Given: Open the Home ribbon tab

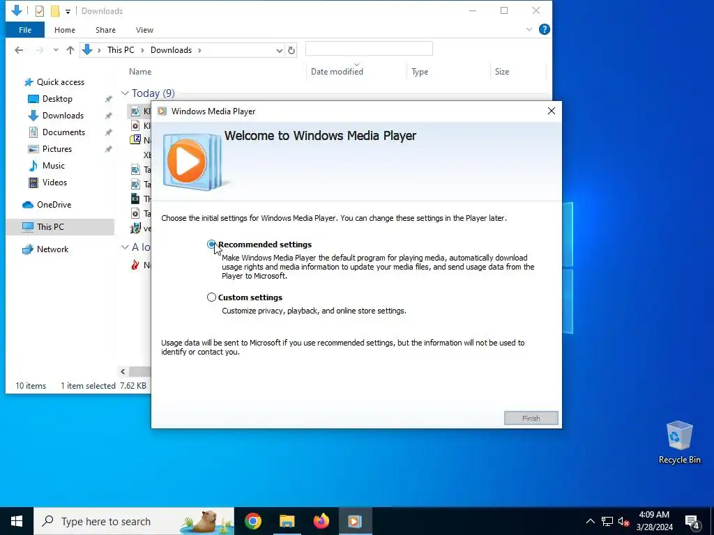Looking at the screenshot, I should (x=65, y=30).
